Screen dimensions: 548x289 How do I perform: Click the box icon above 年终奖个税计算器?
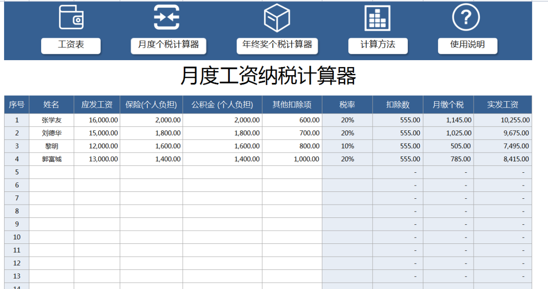click(x=277, y=17)
